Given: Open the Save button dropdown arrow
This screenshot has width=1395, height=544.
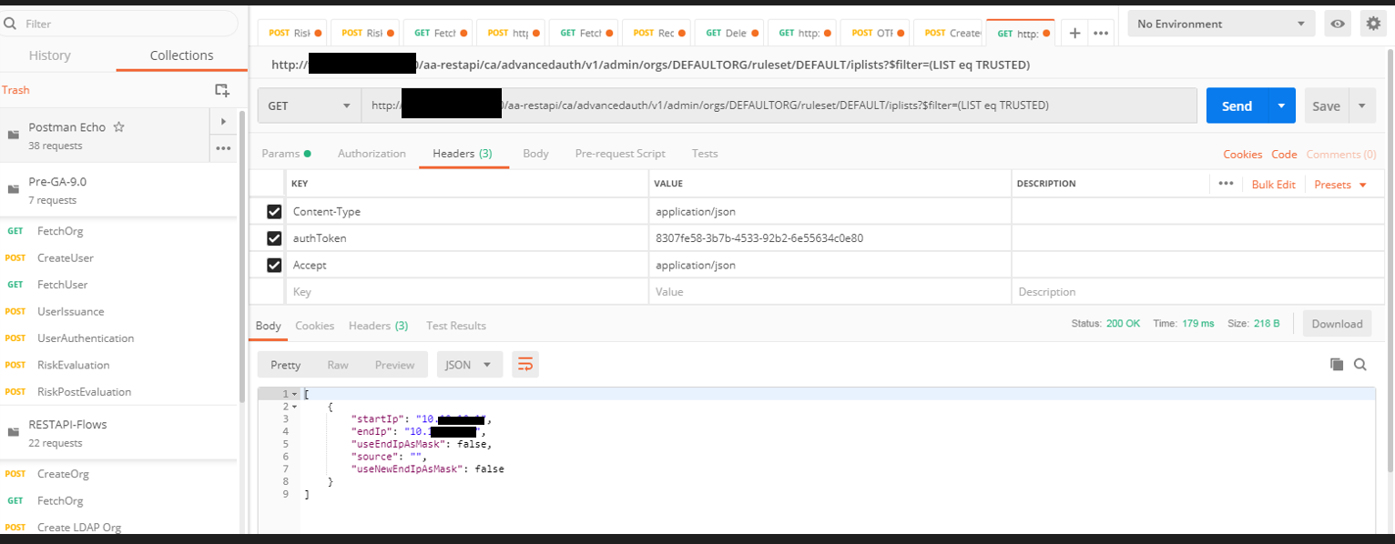Looking at the screenshot, I should [1362, 106].
